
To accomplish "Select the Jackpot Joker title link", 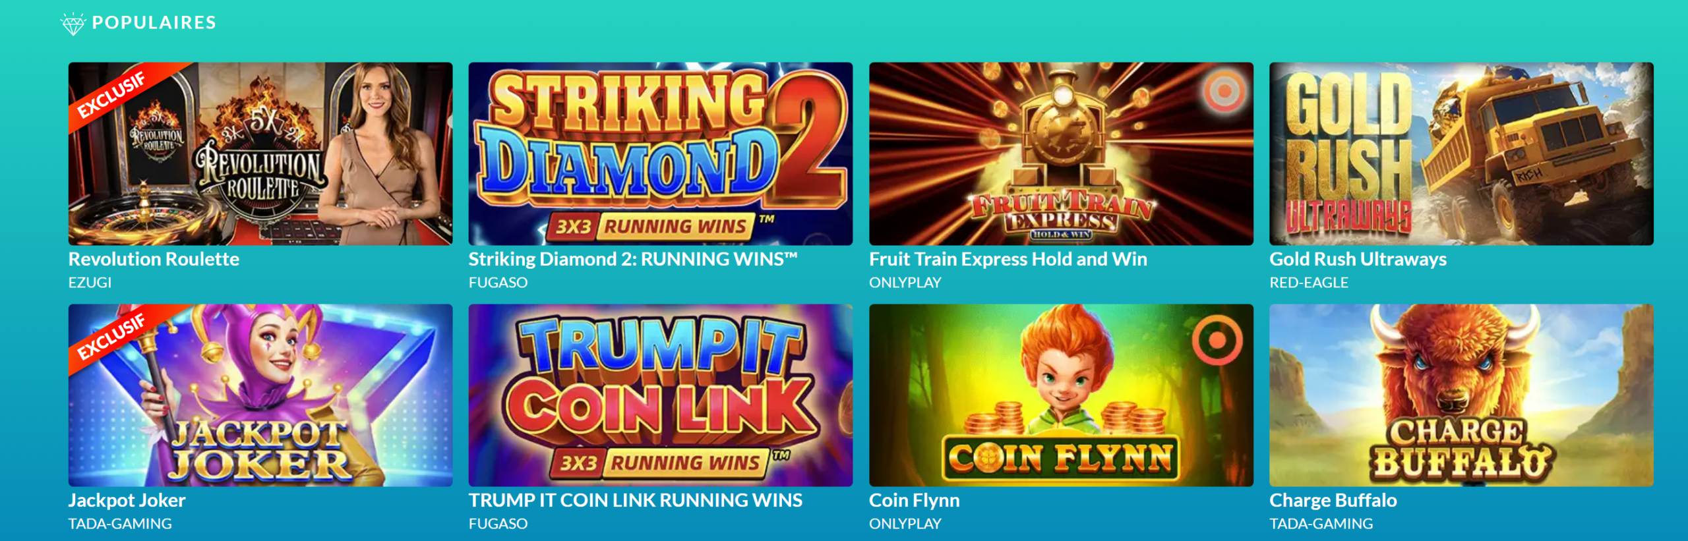I will [127, 501].
